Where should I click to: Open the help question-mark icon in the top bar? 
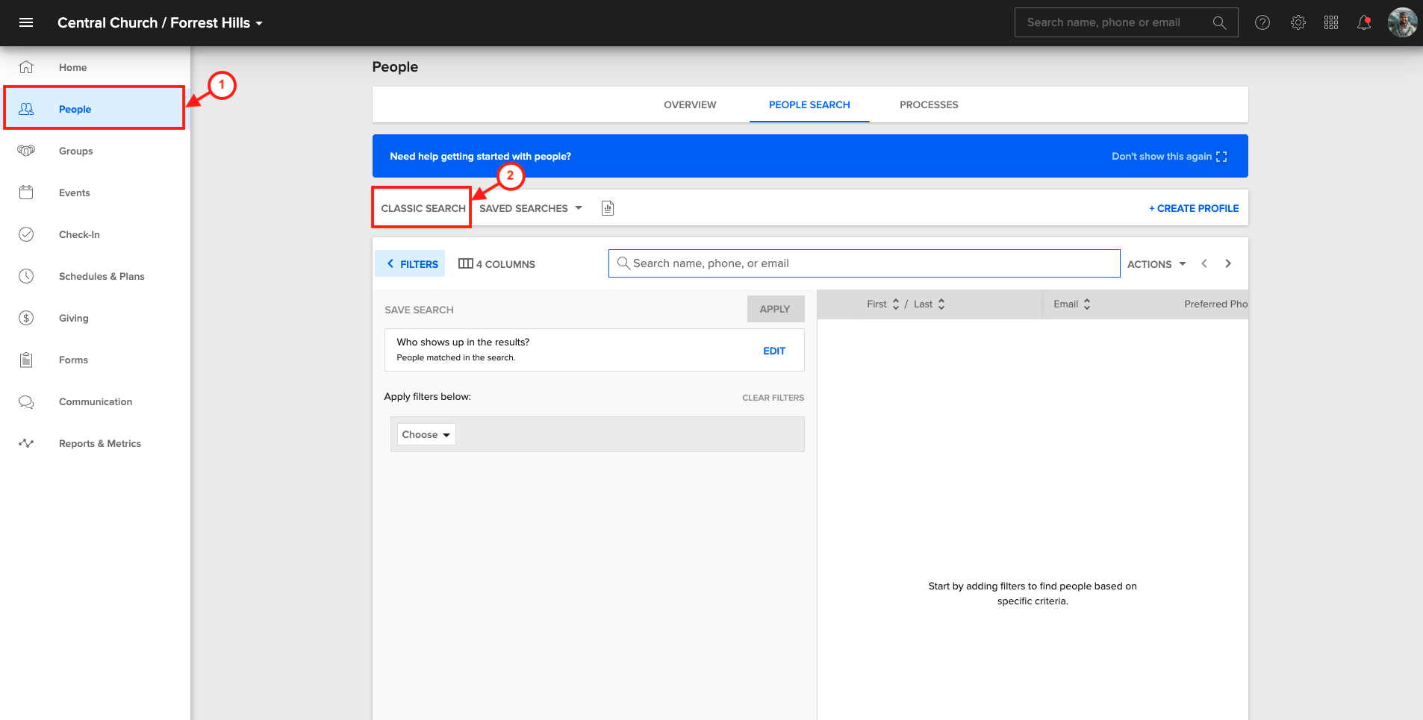coord(1262,22)
